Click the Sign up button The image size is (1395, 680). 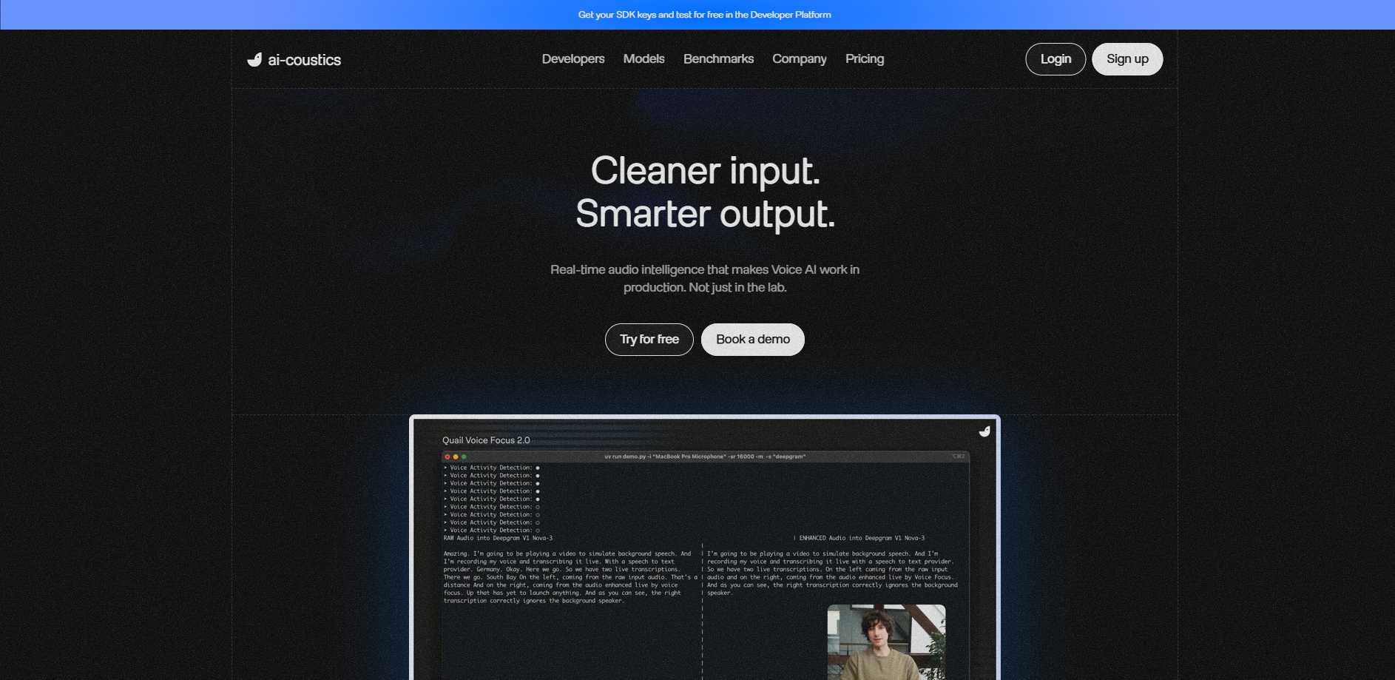tap(1127, 59)
